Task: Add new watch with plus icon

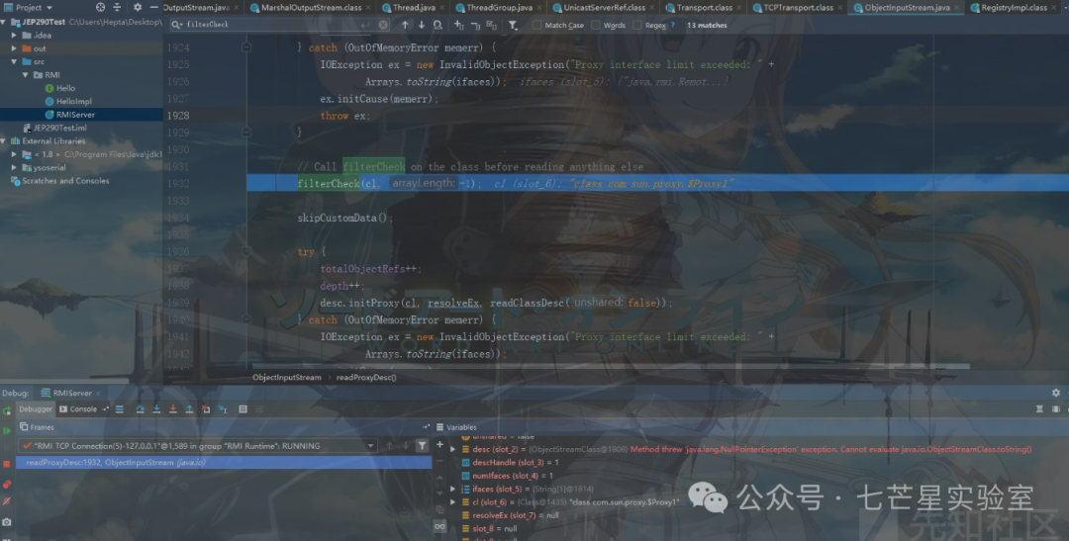Action: [439, 445]
